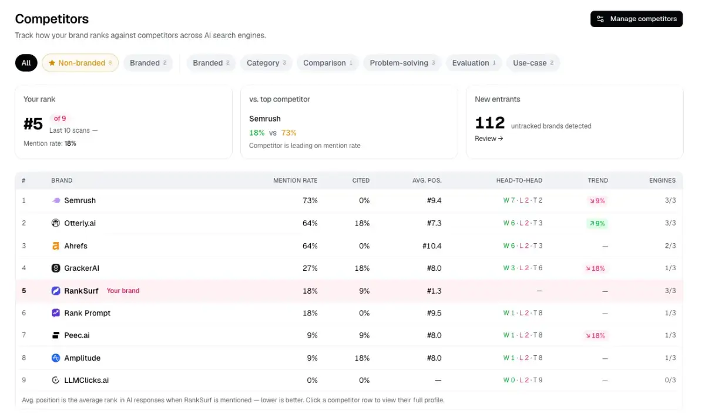705x417 pixels.
Task: Filter by Use-case prompts
Action: pyautogui.click(x=533, y=63)
